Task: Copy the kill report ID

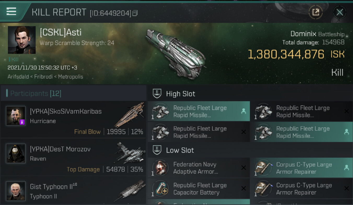Action: pyautogui.click(x=135, y=13)
